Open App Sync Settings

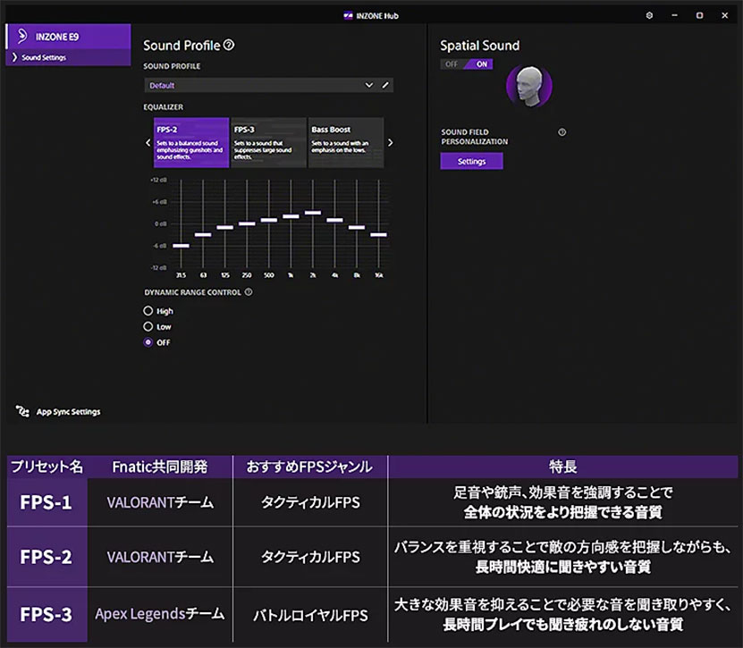[x=68, y=412]
